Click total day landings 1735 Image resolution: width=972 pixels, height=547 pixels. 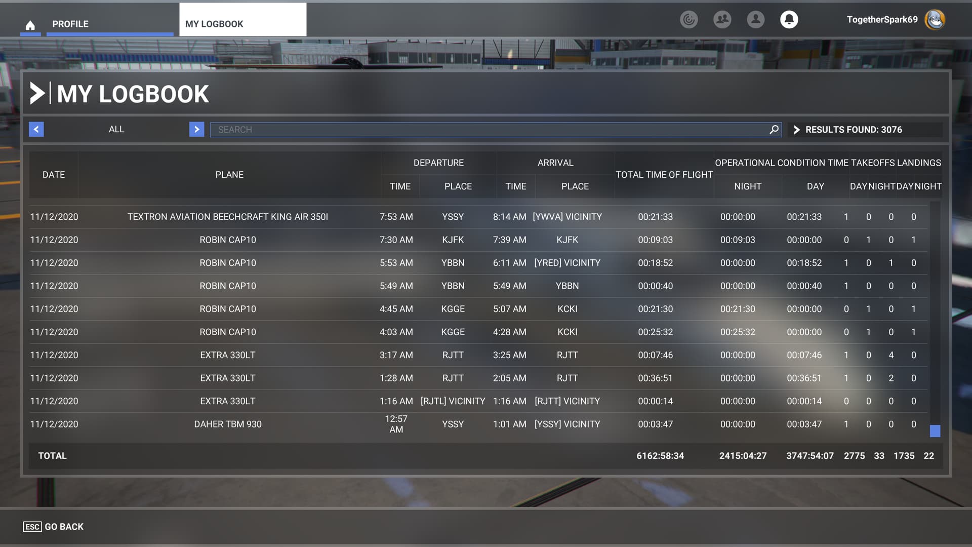904,456
